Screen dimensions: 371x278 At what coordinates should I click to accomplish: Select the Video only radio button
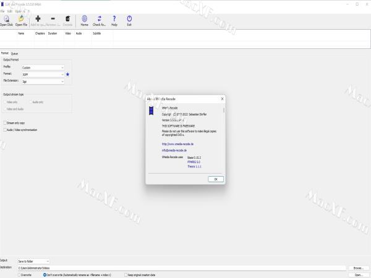[5, 102]
